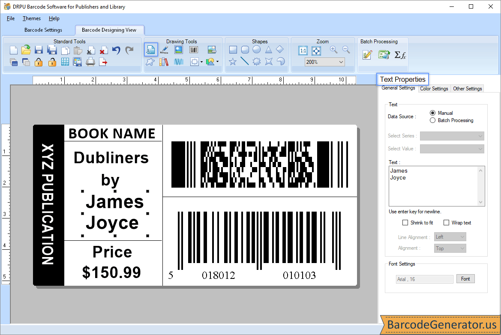Lock the selected object with closed padlock

pos(39,62)
